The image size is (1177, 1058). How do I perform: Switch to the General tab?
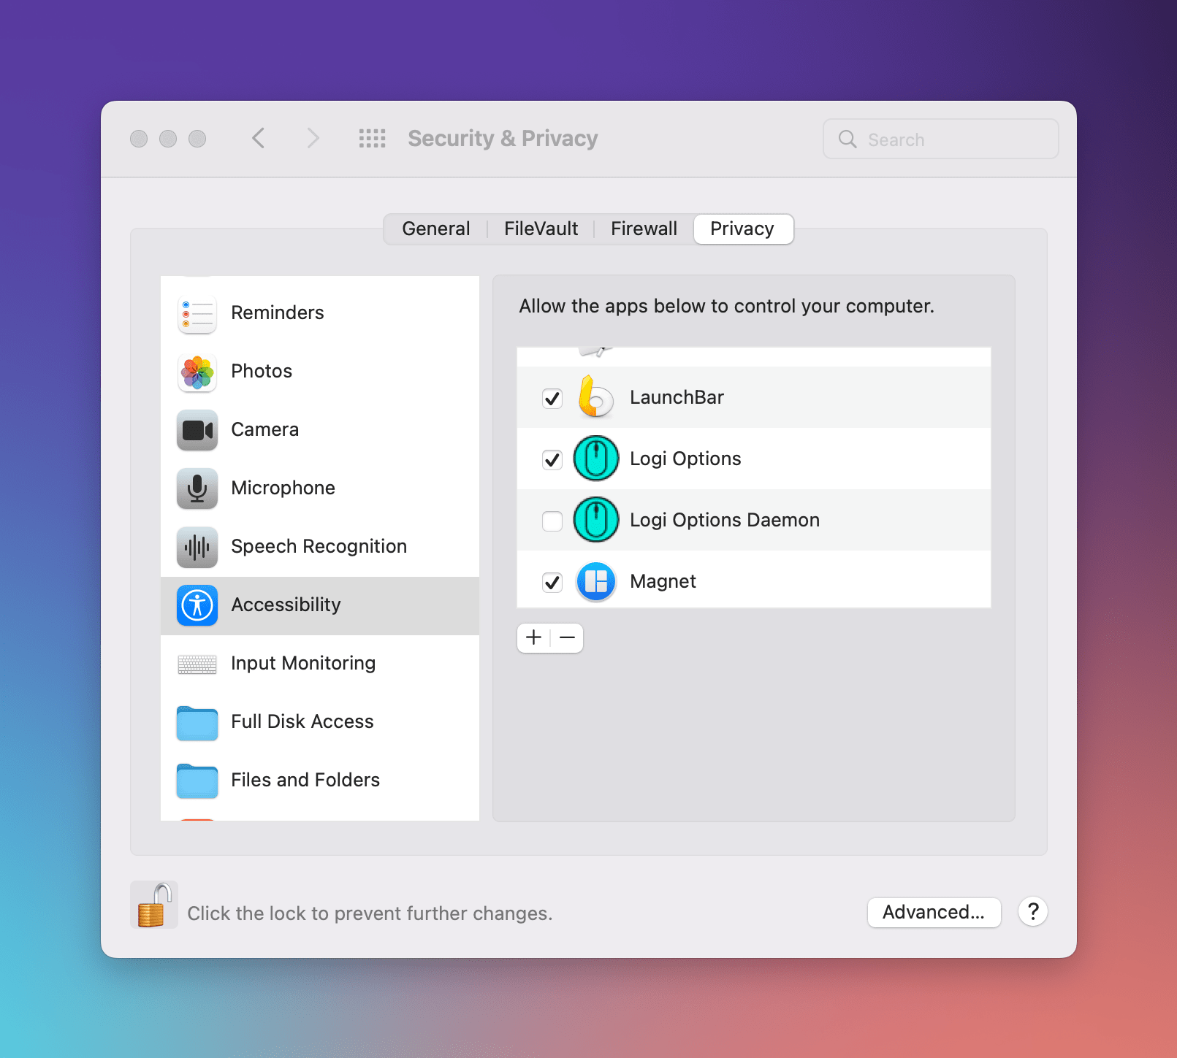point(436,229)
